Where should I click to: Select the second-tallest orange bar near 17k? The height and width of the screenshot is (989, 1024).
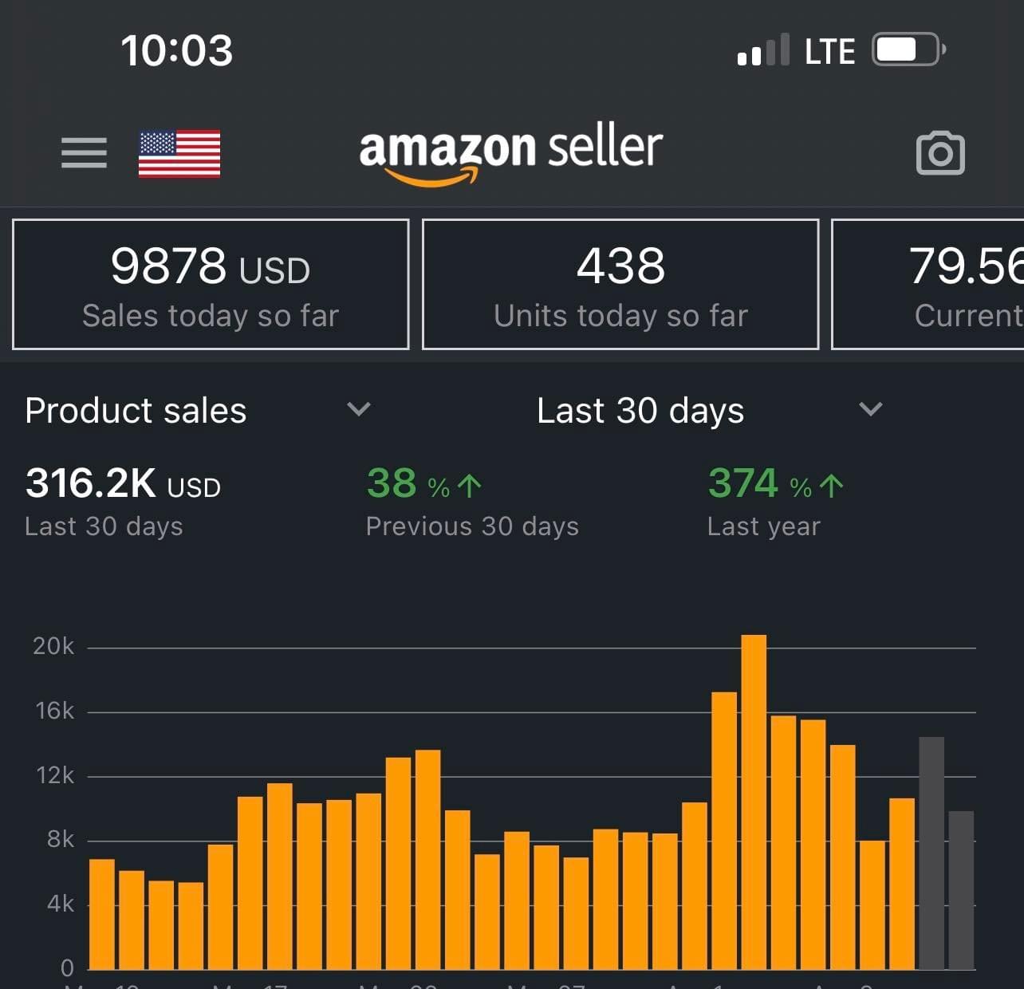[724, 829]
